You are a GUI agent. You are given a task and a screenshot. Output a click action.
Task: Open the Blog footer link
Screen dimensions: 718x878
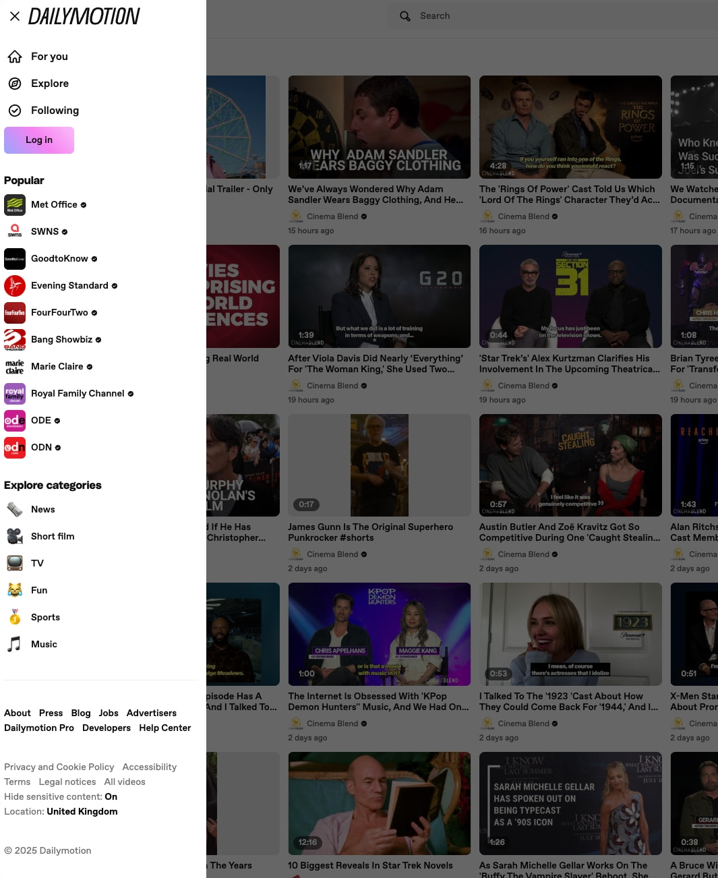pyautogui.click(x=81, y=713)
